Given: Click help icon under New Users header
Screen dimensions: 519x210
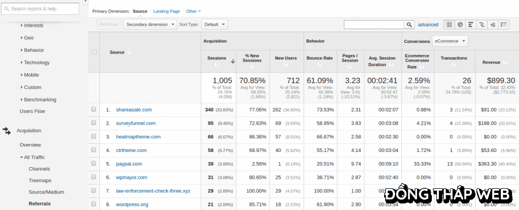Looking at the screenshot, I should [286, 65].
